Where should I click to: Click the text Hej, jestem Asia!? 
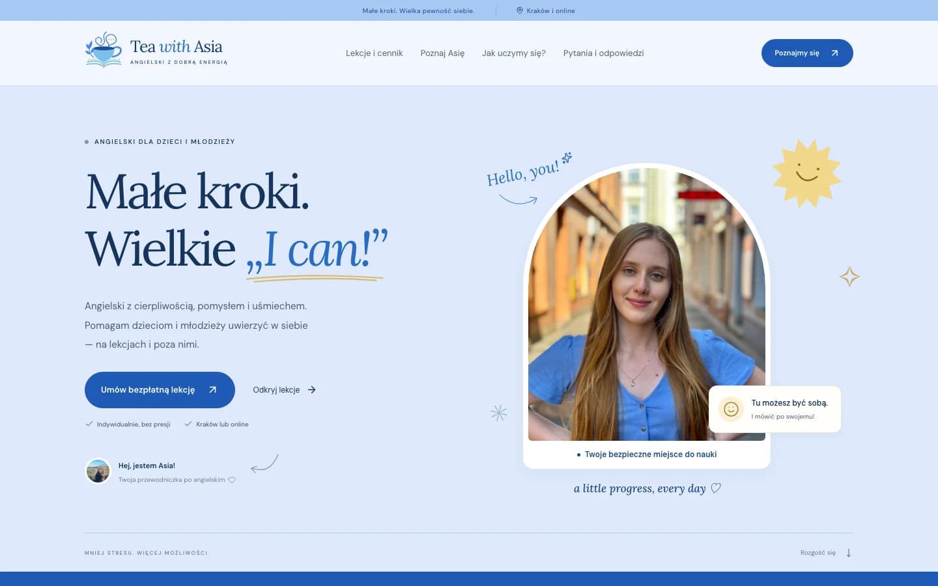coord(147,466)
